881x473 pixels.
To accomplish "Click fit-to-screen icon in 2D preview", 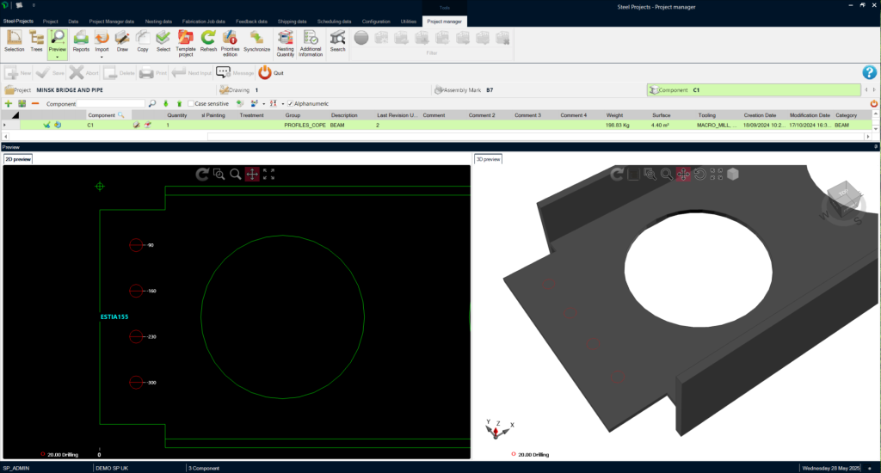I will pos(268,174).
